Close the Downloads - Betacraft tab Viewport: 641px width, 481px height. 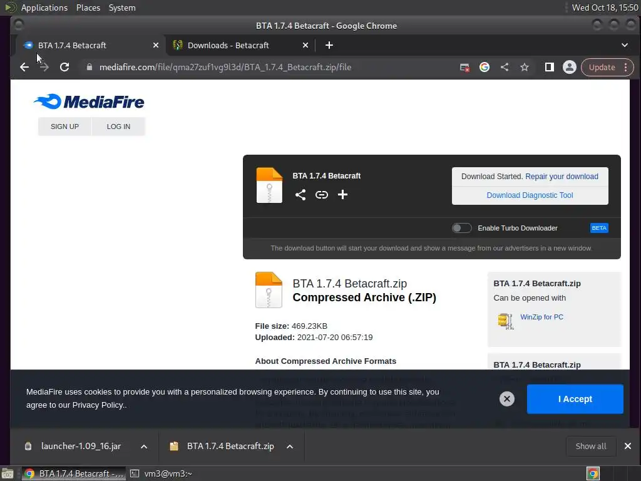coord(305,45)
